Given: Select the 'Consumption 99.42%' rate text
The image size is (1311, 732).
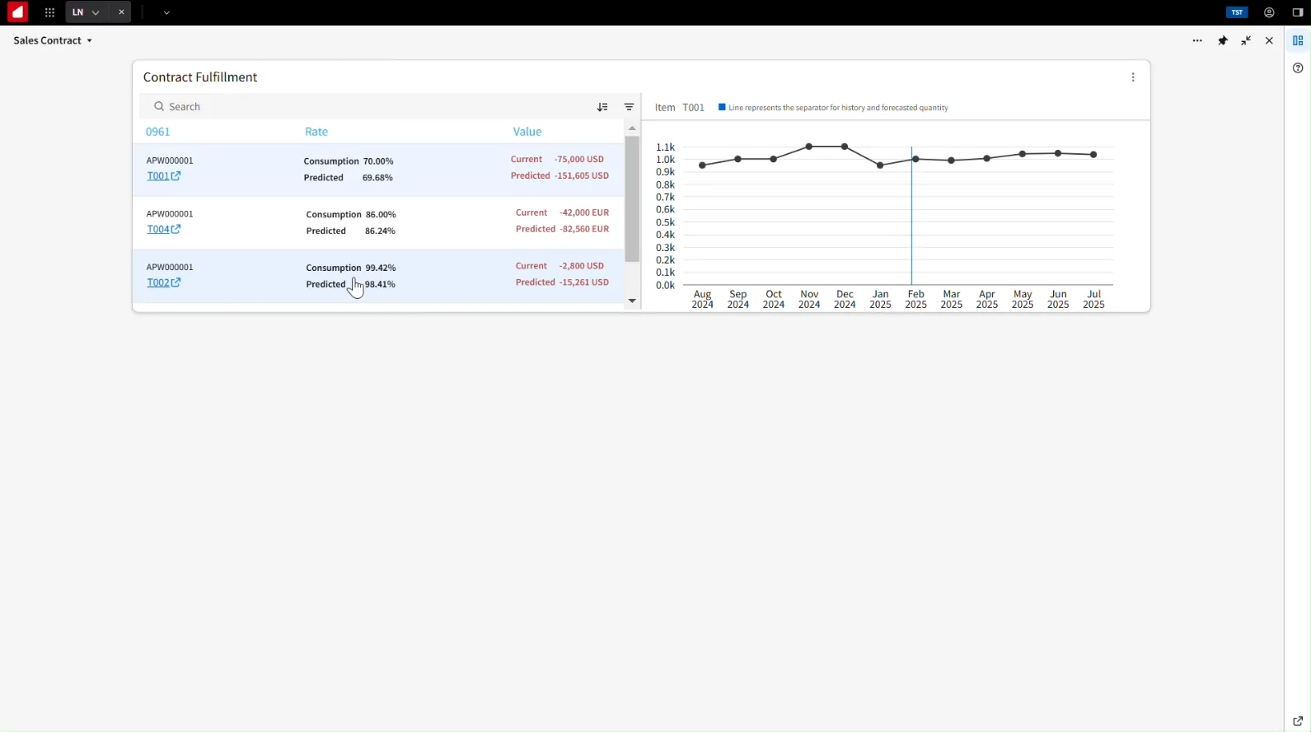Looking at the screenshot, I should (351, 268).
